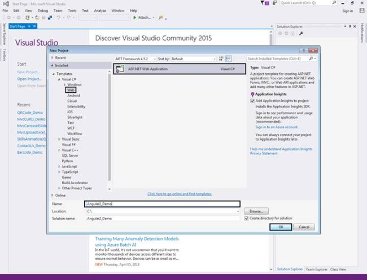Switch to Team Explorer tab
367x280 pixels.
[x=316, y=269]
